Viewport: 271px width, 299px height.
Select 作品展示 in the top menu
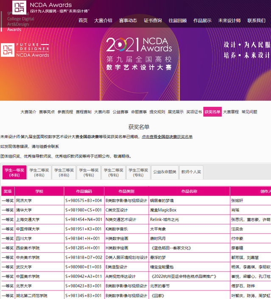tap(202, 20)
